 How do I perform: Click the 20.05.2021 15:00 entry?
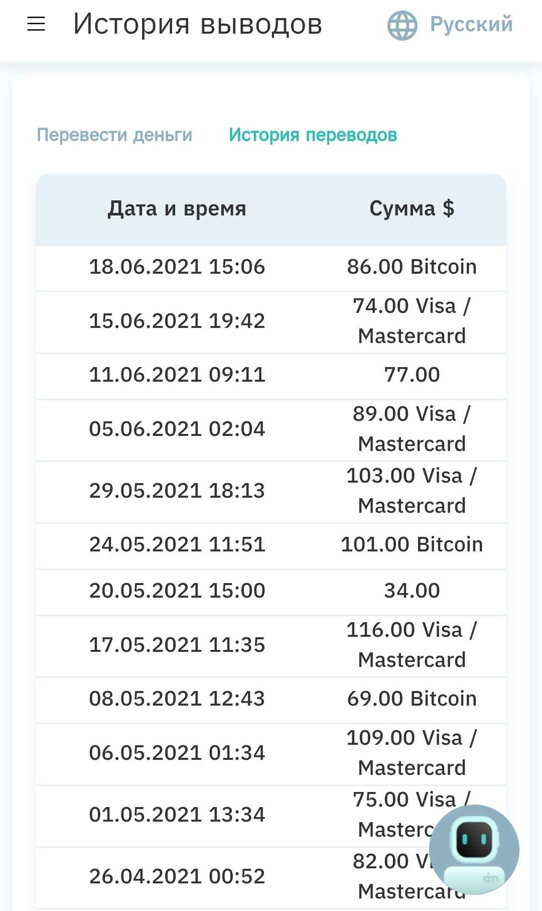point(177,591)
